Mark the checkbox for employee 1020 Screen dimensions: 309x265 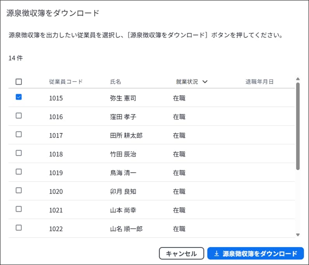coord(19,190)
